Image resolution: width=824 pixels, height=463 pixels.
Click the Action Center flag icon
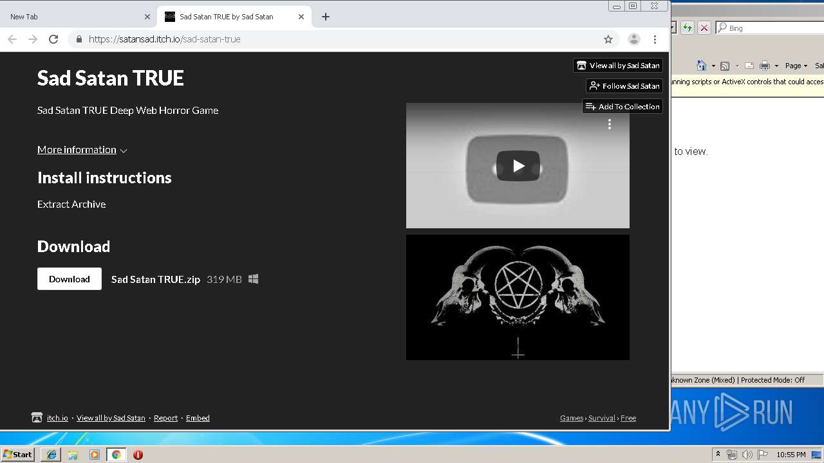[x=763, y=455]
